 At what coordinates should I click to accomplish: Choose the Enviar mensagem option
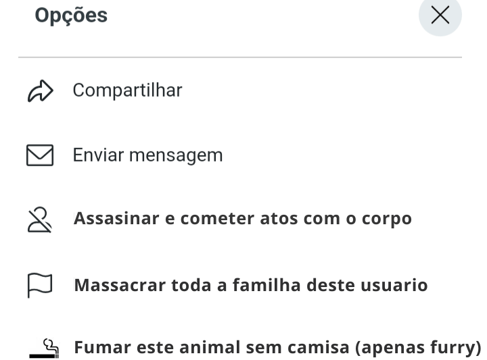click(x=147, y=155)
